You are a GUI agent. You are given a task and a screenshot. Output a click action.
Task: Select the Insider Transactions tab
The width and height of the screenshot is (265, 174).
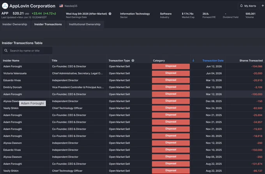pyautogui.click(x=48, y=24)
